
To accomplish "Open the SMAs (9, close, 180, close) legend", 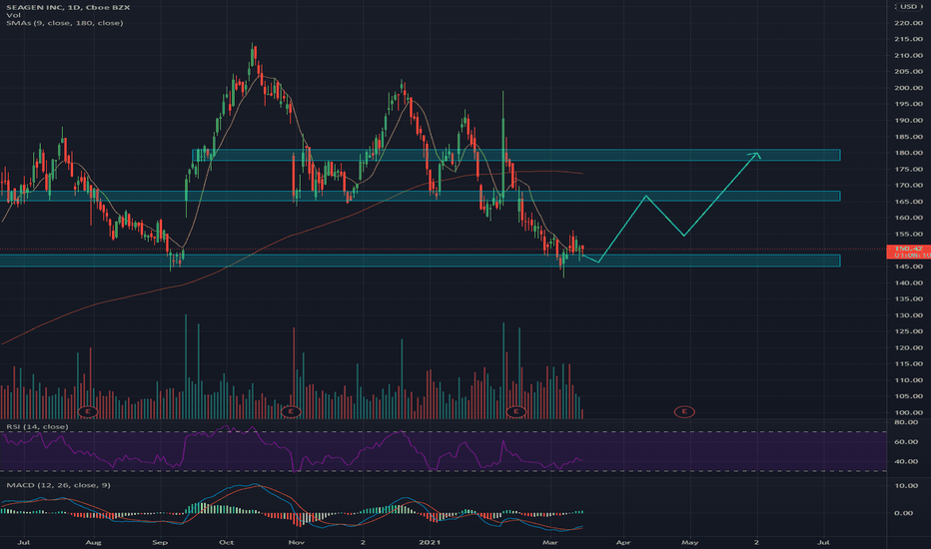I will point(65,23).
